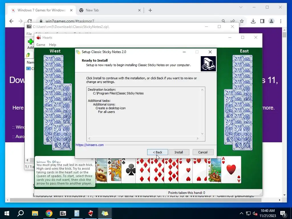The height and width of the screenshot is (219, 292).
Task: Go back in Chrome
Action: 11,21
